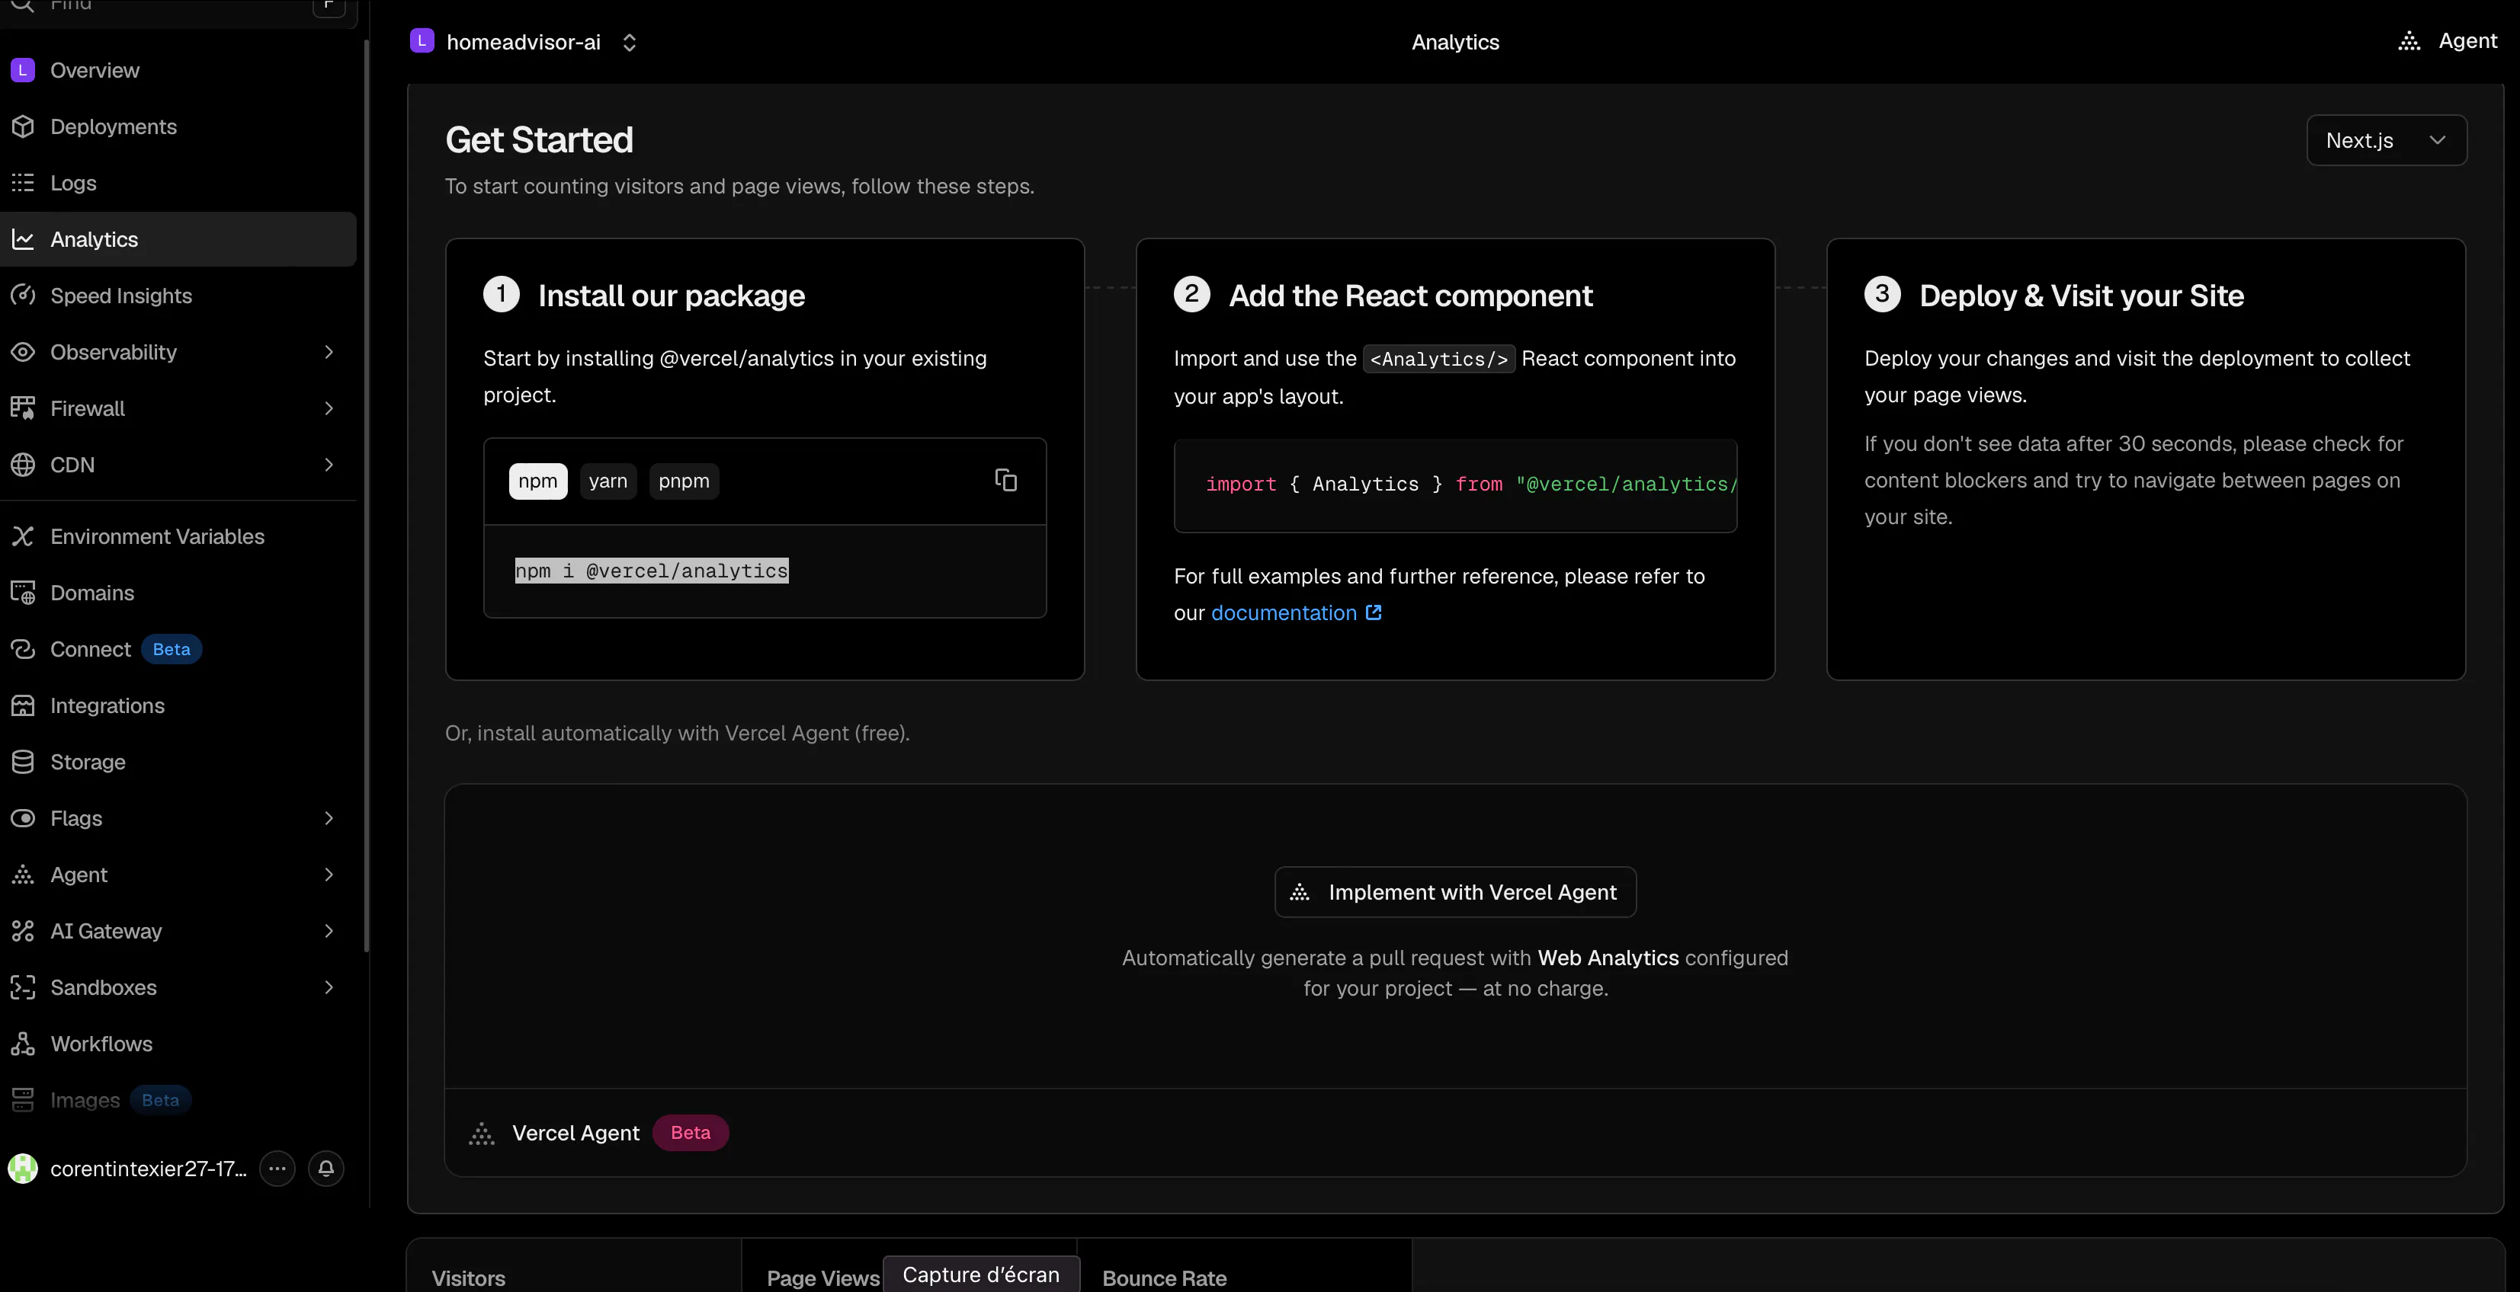Click the Images sidebar icon

pyautogui.click(x=23, y=1101)
